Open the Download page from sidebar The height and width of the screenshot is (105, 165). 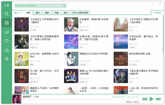[7, 50]
